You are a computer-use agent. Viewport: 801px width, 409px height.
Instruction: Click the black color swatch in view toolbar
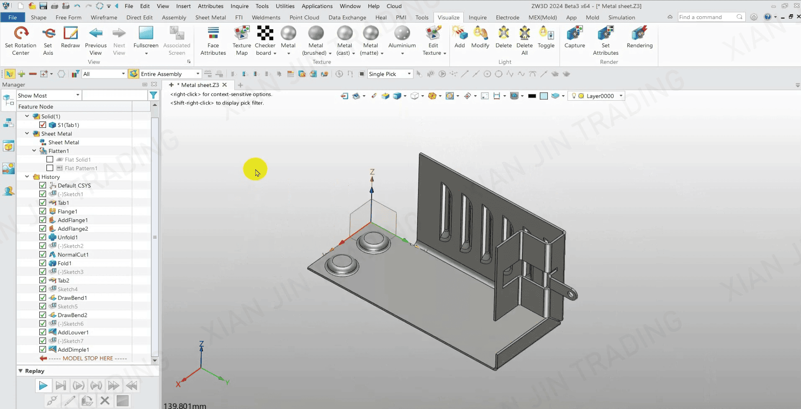click(x=532, y=96)
